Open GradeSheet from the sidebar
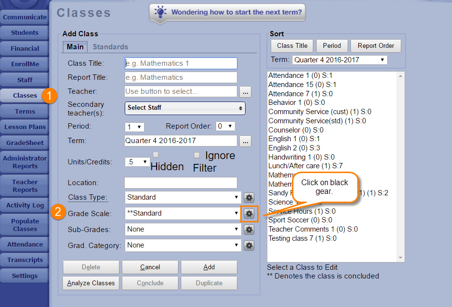This screenshot has width=452, height=307. pos(25,143)
